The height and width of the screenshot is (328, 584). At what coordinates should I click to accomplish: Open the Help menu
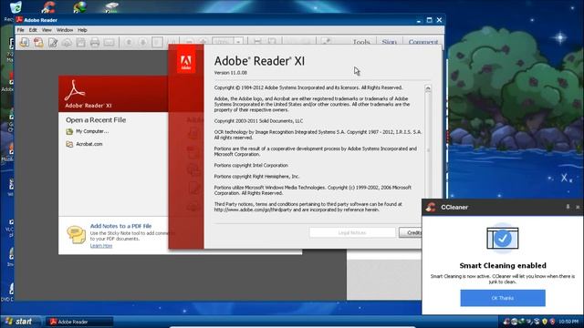[82, 30]
